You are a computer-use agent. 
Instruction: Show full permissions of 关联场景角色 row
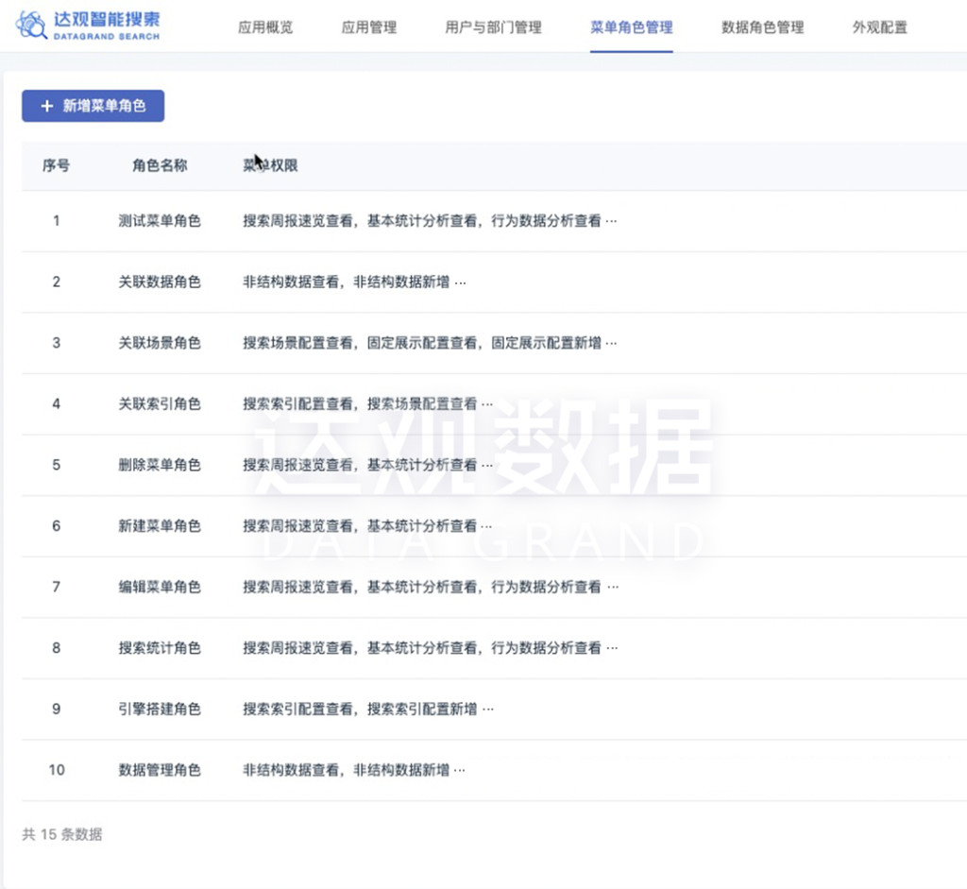pos(611,343)
